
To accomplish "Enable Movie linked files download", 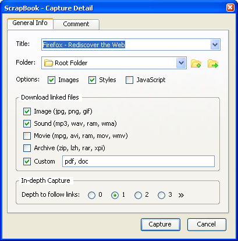I will tap(27, 136).
